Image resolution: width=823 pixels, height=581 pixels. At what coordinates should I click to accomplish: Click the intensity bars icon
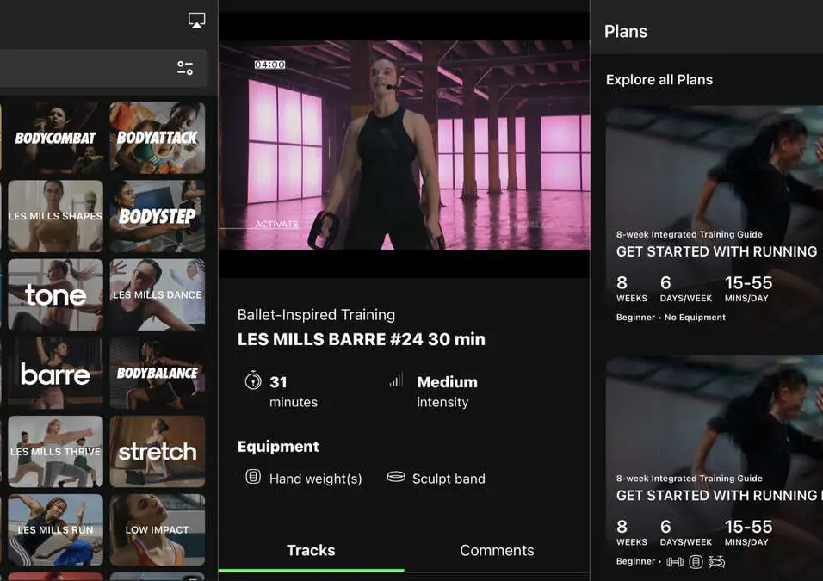coord(396,380)
